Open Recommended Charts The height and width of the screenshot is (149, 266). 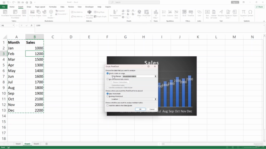116,14
